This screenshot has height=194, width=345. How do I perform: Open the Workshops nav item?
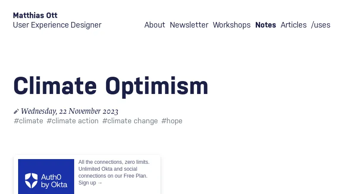pos(232,25)
